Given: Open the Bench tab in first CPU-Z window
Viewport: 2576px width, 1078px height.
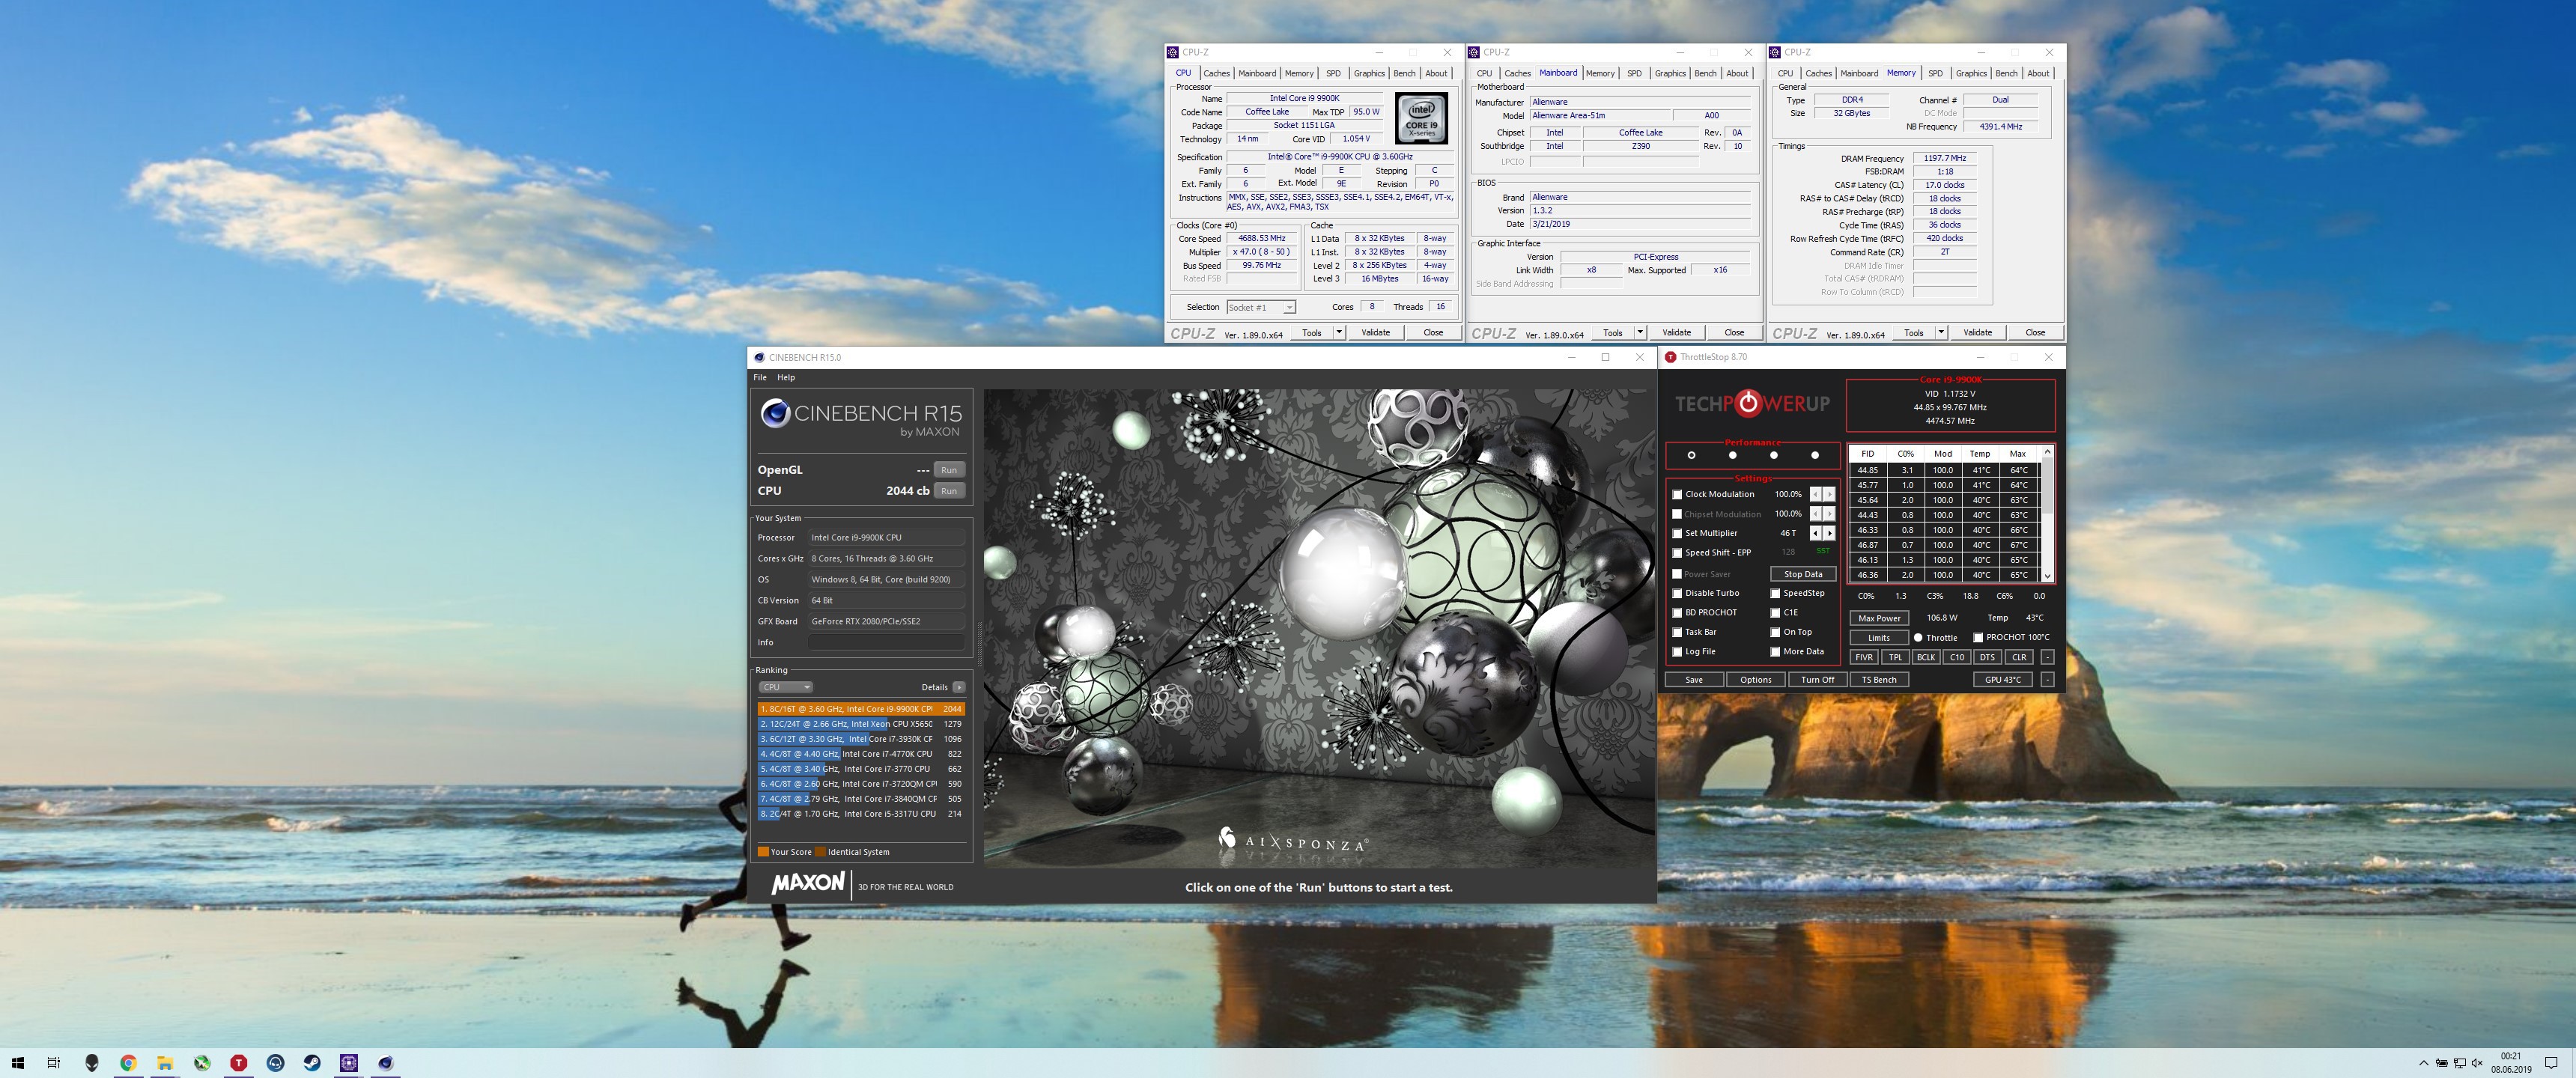Looking at the screenshot, I should click(x=1404, y=73).
